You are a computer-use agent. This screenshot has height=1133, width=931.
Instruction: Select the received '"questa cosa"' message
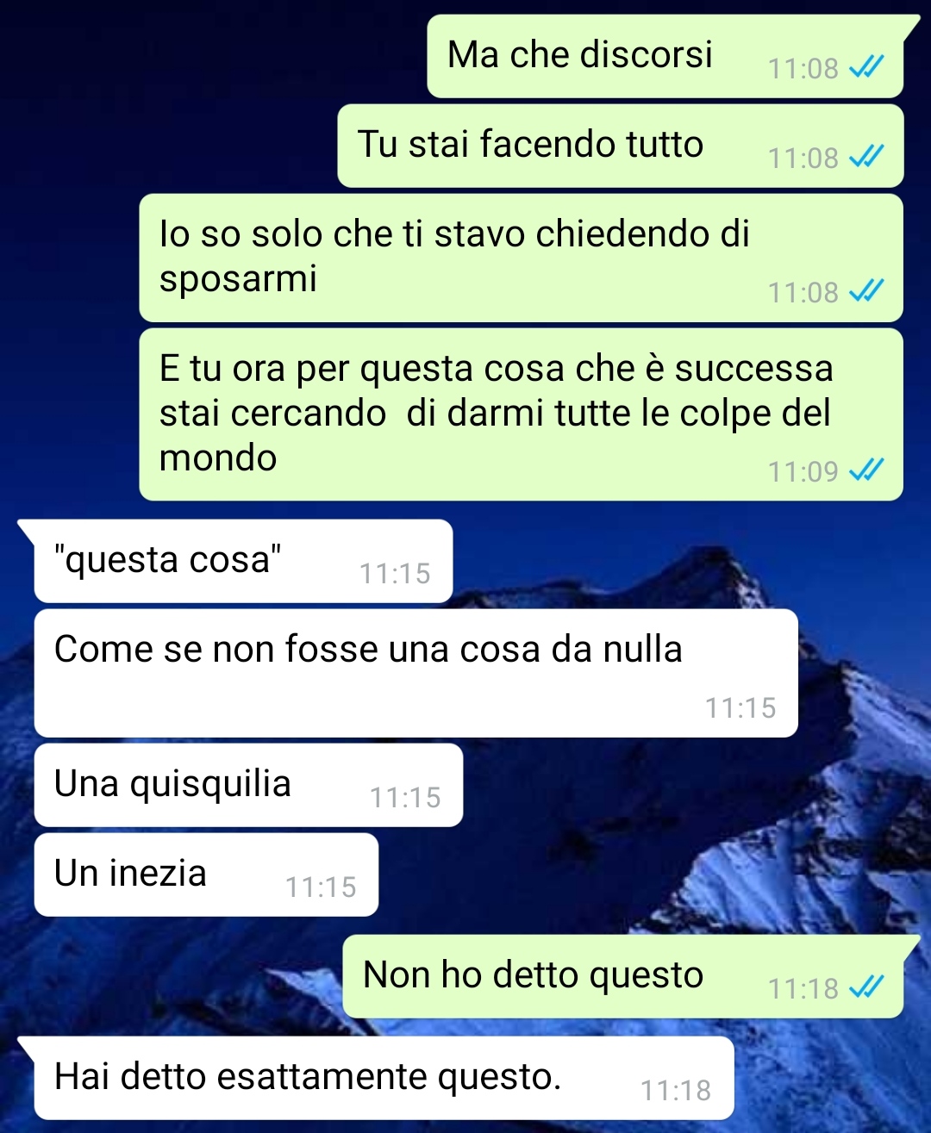(x=243, y=561)
